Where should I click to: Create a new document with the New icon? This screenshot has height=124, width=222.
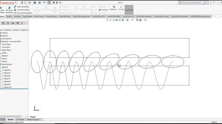click(x=25, y=2)
